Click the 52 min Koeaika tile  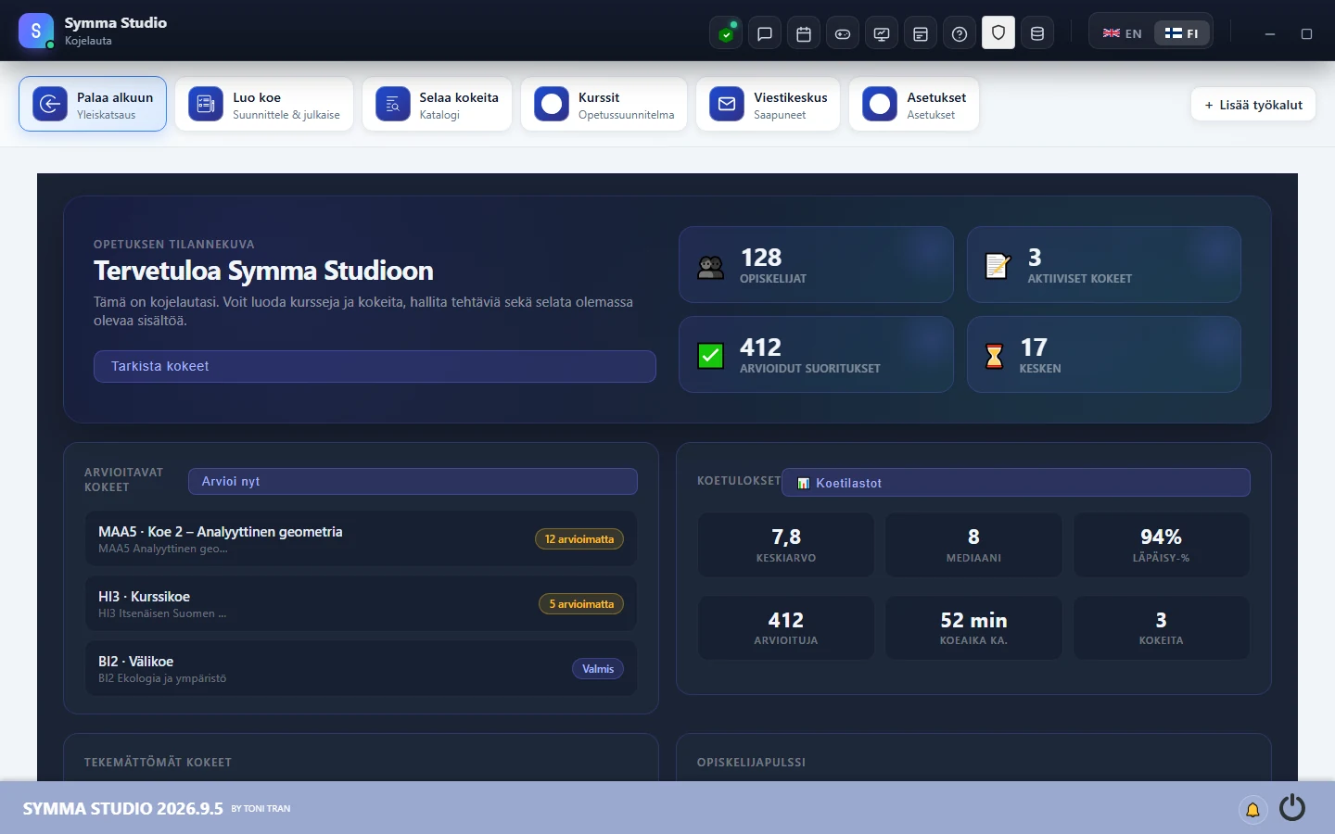coord(973,628)
